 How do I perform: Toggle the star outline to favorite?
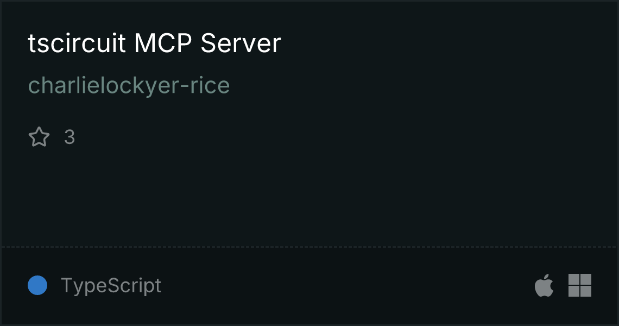(x=39, y=137)
